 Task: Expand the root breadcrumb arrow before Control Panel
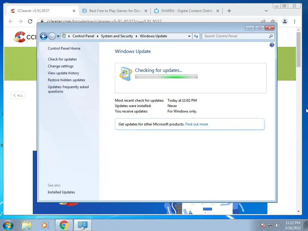point(69,36)
